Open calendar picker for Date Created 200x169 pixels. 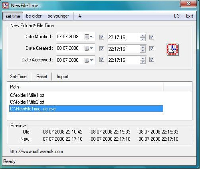point(89,48)
